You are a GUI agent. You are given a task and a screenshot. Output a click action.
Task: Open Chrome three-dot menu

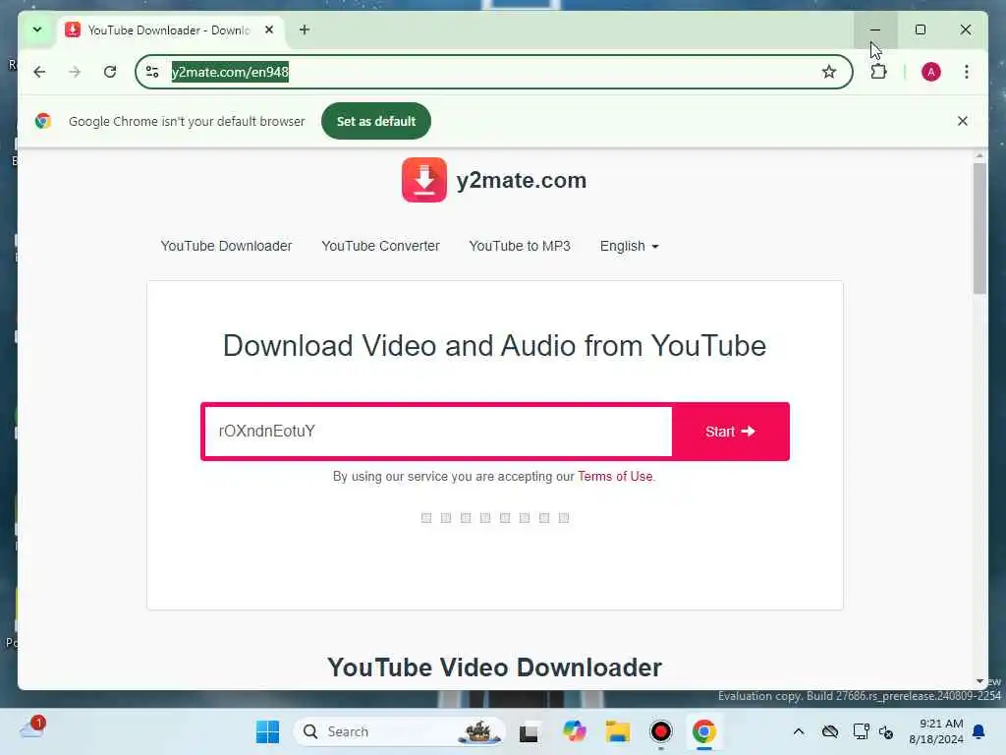(967, 72)
